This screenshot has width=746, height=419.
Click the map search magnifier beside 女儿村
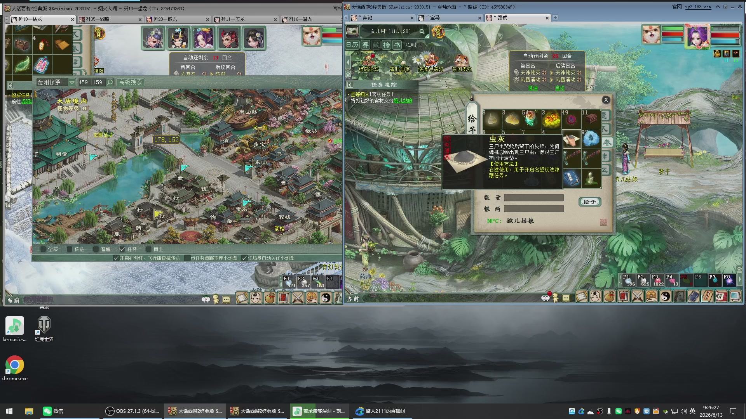click(422, 31)
